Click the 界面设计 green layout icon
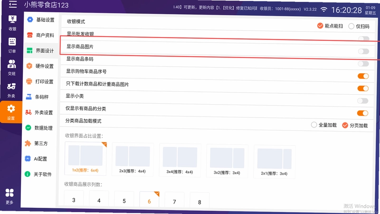This screenshot has height=214, width=380. click(x=29, y=50)
